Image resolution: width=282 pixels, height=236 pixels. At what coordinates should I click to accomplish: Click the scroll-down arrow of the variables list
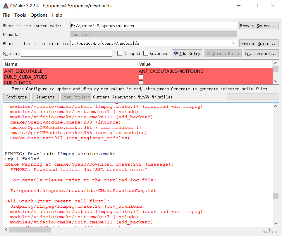275,81
